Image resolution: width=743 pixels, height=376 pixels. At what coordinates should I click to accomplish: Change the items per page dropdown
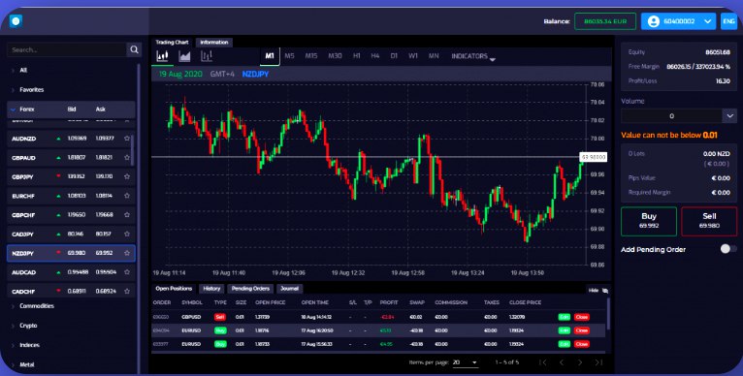(465, 362)
